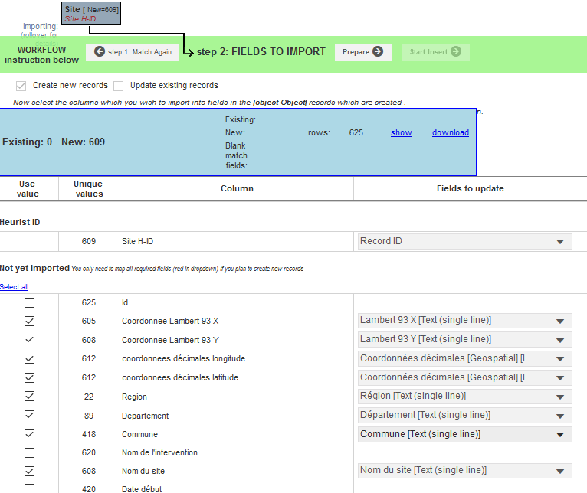Open the Commune field dropdown
The width and height of the screenshot is (587, 493).
coord(465,434)
